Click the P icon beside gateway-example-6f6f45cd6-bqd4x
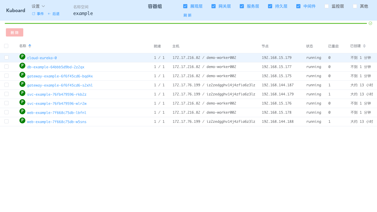This screenshot has height=212, width=377. (22, 75)
